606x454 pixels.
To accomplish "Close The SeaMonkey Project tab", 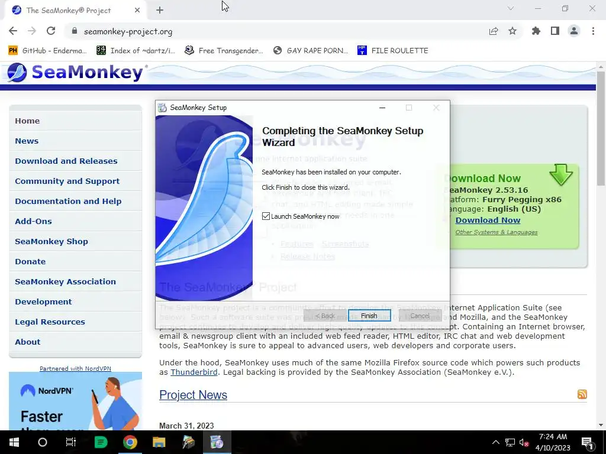I will [137, 11].
